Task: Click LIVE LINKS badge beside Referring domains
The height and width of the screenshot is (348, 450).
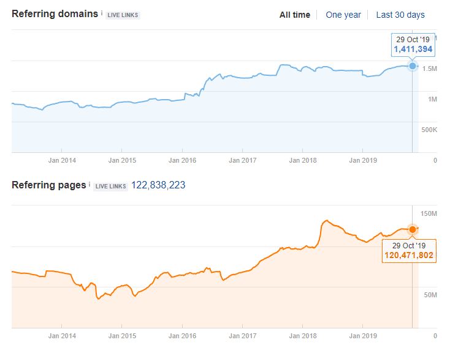Action: click(123, 15)
